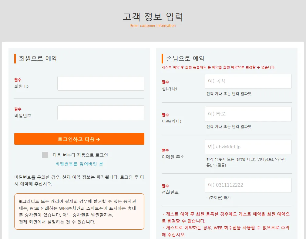
Task: Click the 고객 정보 입력 page title
Action: coord(153,17)
